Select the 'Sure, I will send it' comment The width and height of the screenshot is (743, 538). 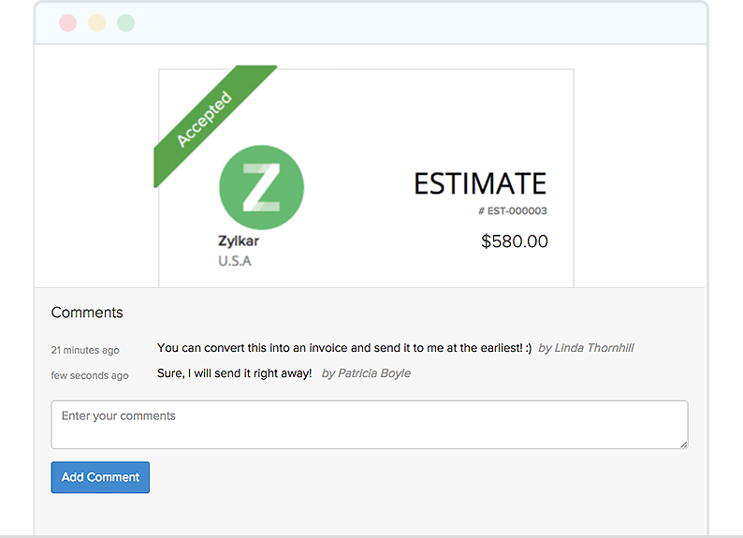(235, 373)
